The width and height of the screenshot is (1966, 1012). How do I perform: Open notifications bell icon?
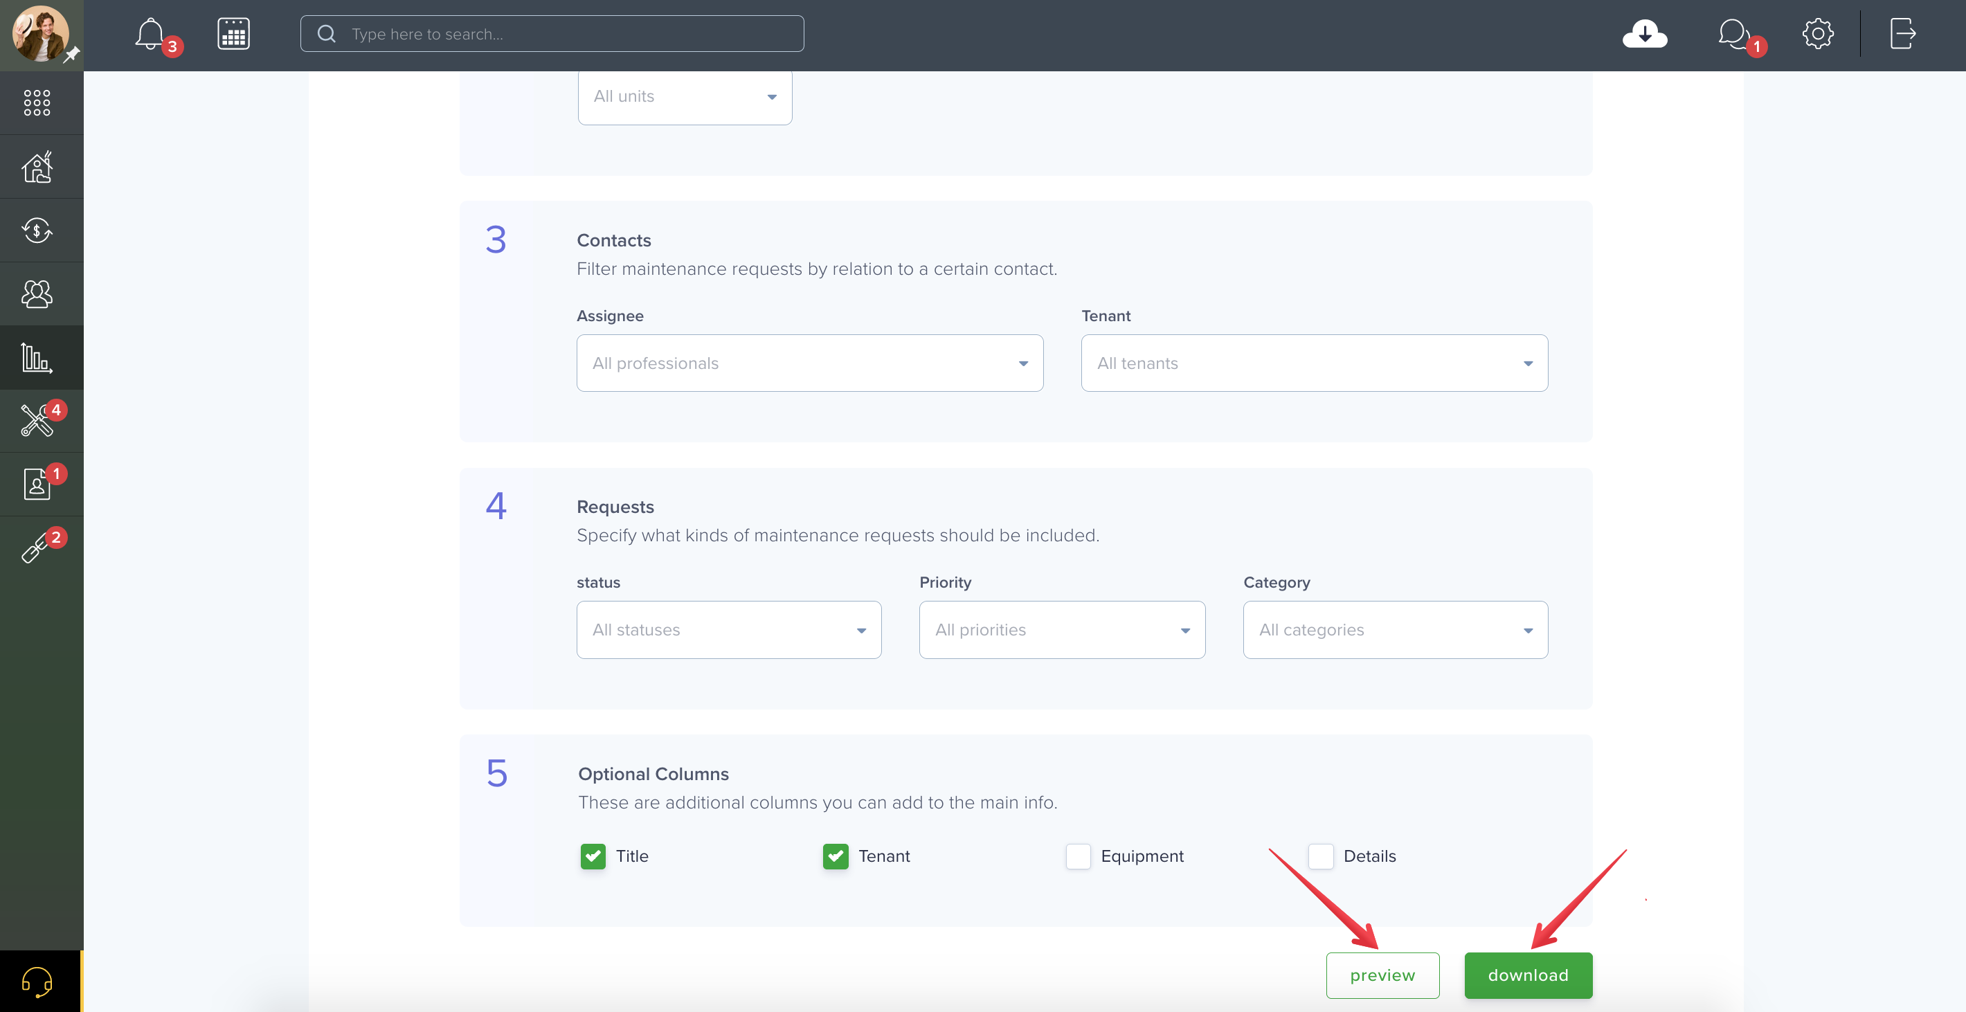150,35
